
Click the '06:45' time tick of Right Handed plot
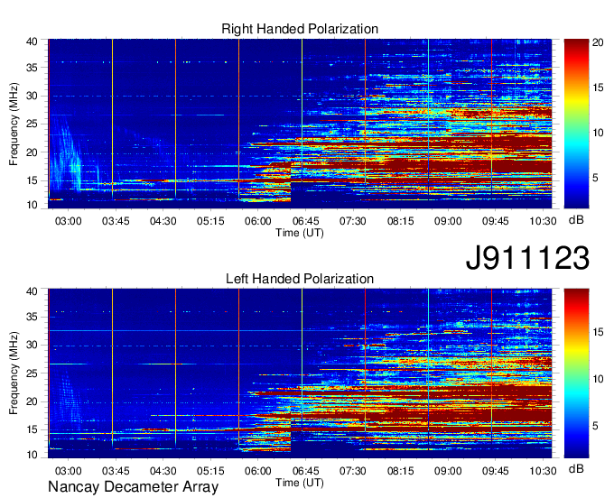click(305, 221)
